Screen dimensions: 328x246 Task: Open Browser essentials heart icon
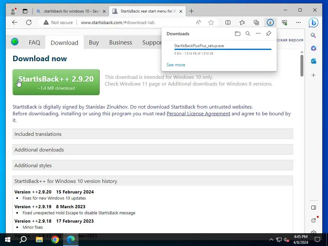point(284,22)
